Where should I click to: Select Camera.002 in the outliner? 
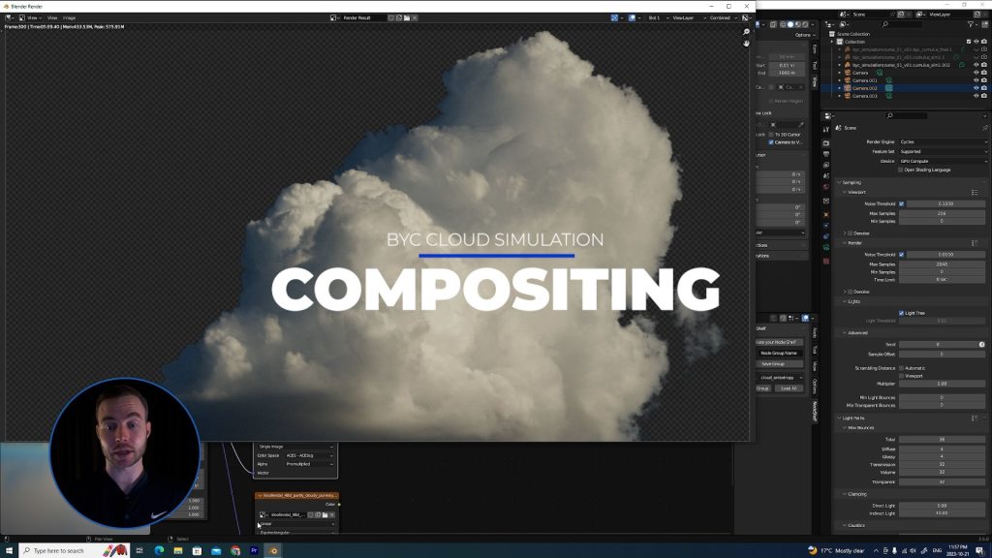pos(864,88)
